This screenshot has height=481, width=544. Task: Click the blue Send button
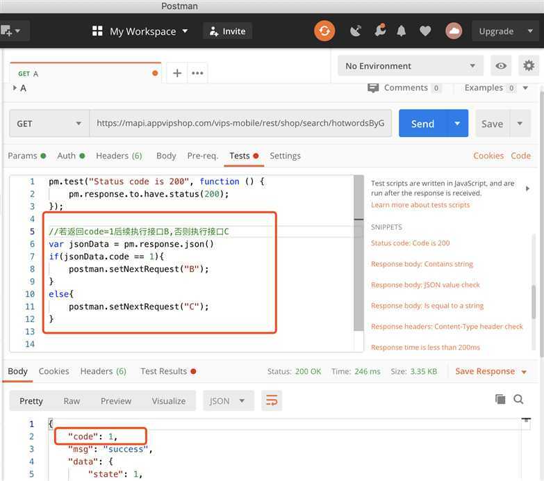[422, 123]
